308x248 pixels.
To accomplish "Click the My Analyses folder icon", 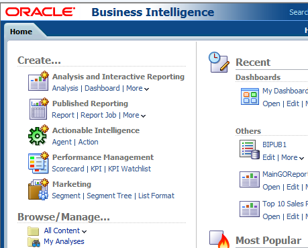I will coord(34,242).
